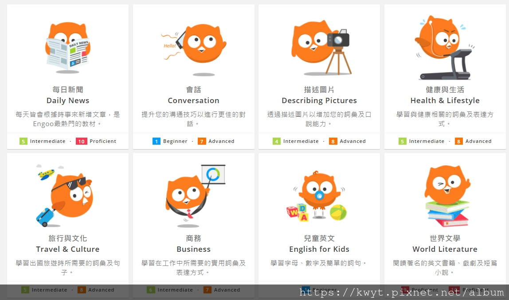This screenshot has width=509, height=300.
Task: Click the Chinese heading 會話
Action: (193, 89)
